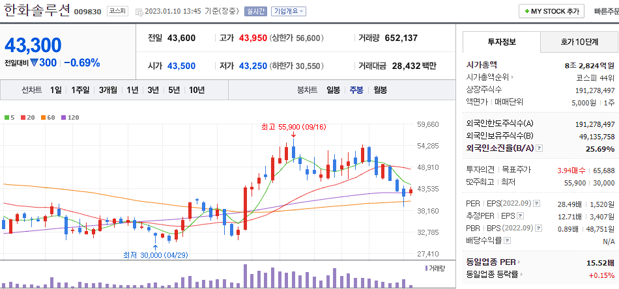Select the 1일 line chart period

pyautogui.click(x=55, y=90)
